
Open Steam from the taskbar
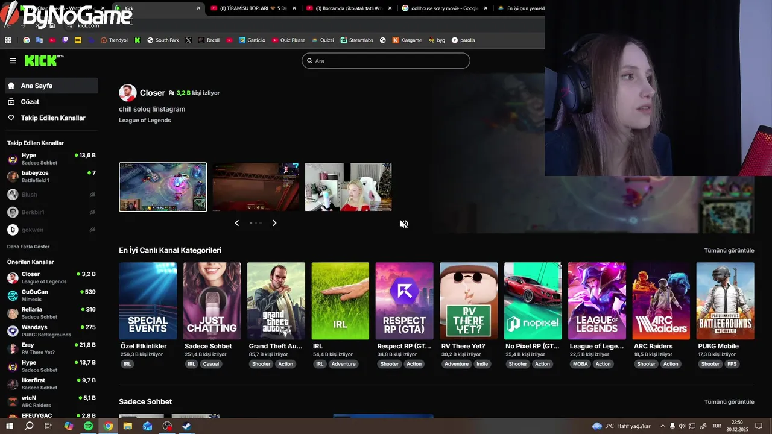187,426
